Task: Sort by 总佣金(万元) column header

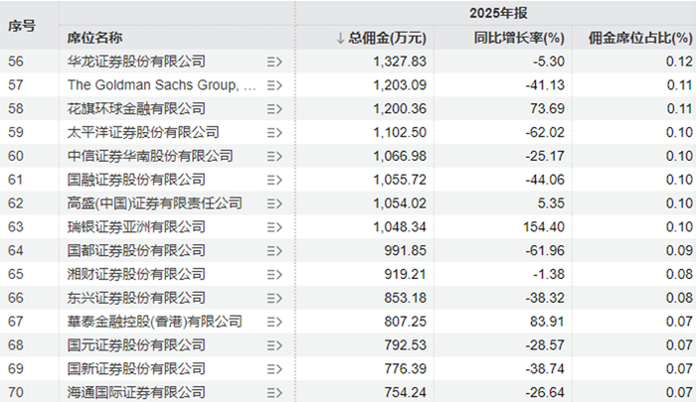Action: point(382,38)
